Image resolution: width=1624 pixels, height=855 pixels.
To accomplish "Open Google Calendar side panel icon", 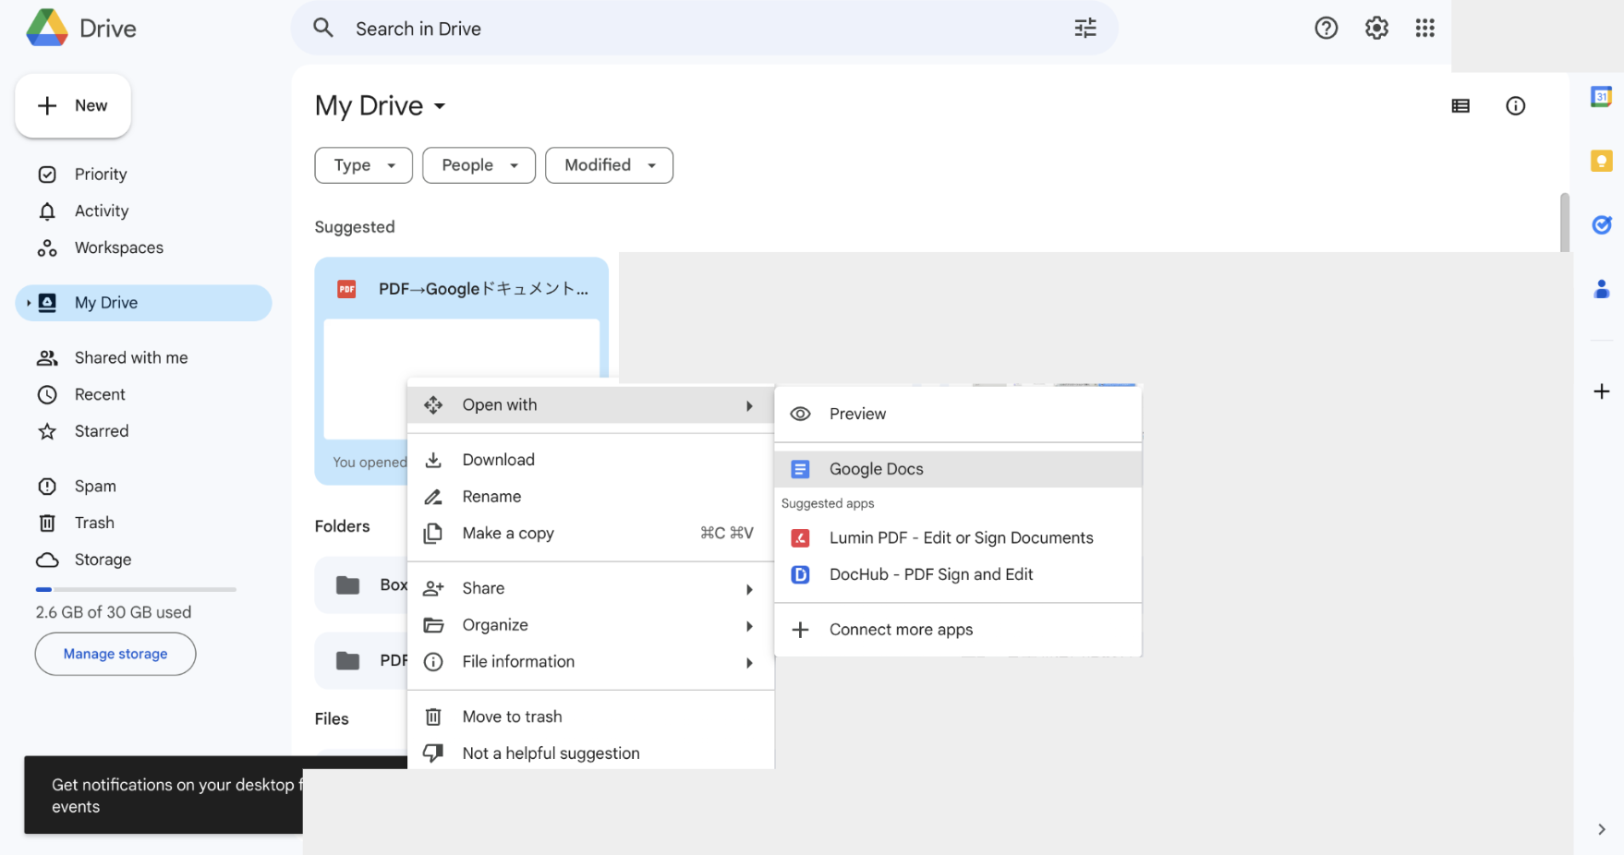I will pyautogui.click(x=1601, y=96).
